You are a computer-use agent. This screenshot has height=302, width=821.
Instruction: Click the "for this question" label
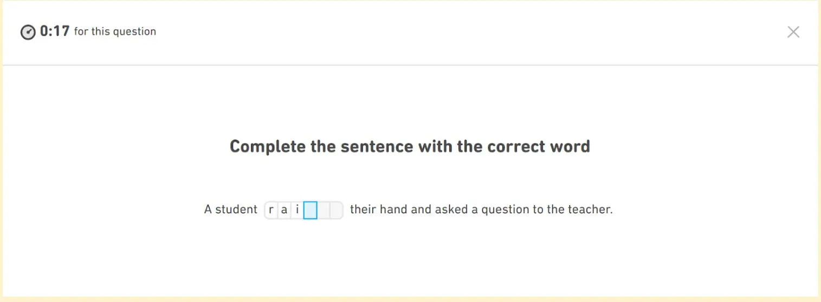115,32
